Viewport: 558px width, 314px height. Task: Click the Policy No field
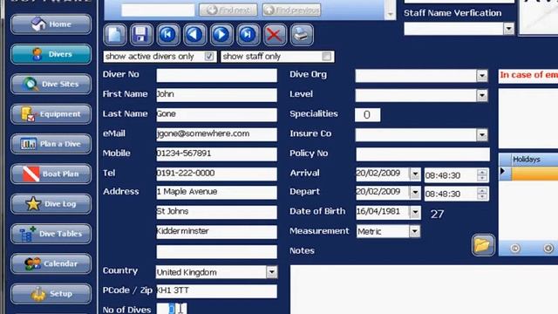pyautogui.click(x=423, y=154)
